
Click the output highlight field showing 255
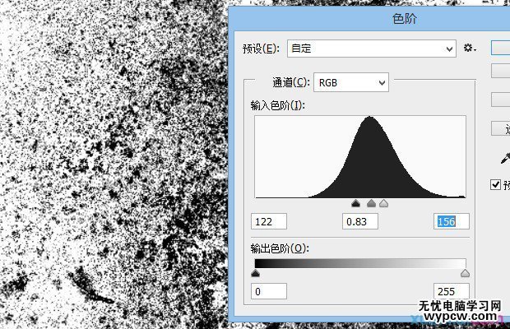tap(452, 291)
